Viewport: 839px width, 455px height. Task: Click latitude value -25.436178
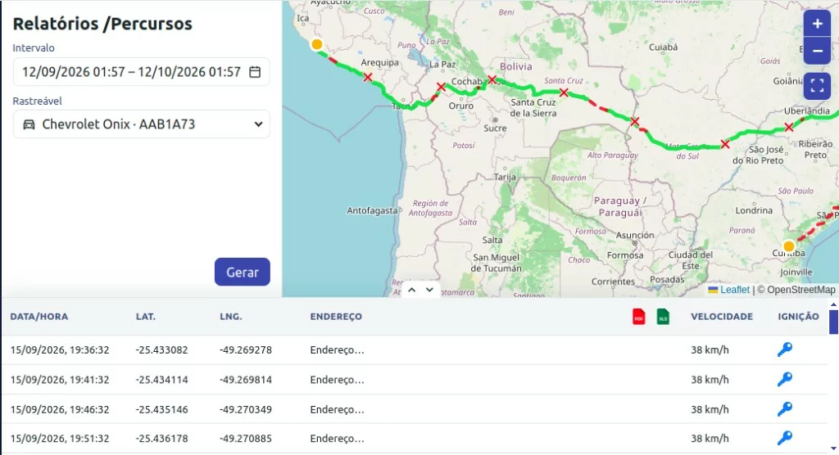161,439
